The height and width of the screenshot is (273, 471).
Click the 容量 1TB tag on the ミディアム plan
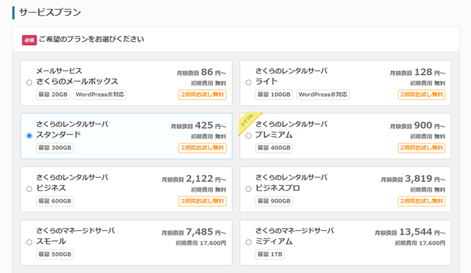point(270,254)
